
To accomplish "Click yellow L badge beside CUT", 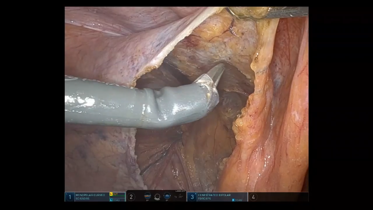I will 111,194.
